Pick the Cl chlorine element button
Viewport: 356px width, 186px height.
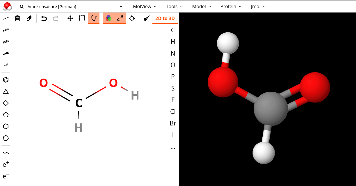pyautogui.click(x=173, y=111)
